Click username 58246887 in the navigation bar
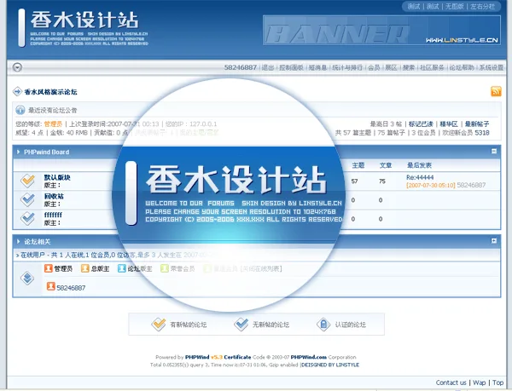 click(241, 67)
